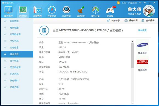Click the interface value SATA III

[63, 62]
